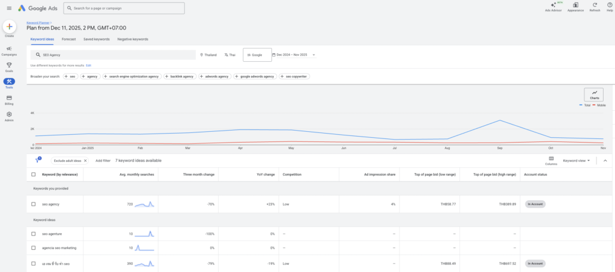The width and height of the screenshot is (615, 272).
Task: Click the Create plus button
Action: coord(10,26)
